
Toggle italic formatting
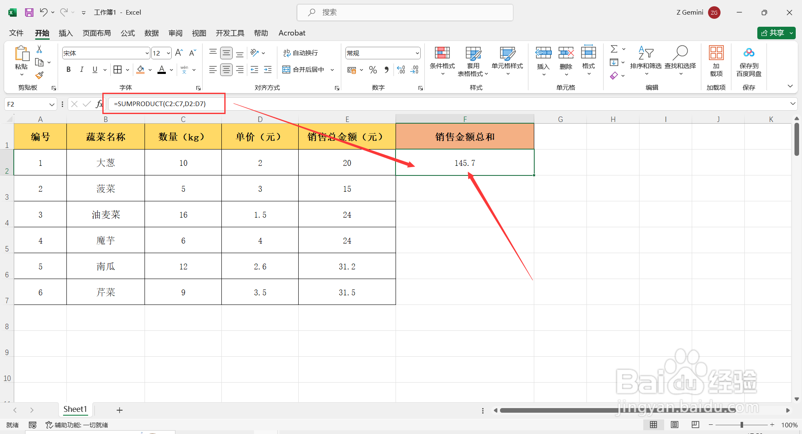point(82,69)
